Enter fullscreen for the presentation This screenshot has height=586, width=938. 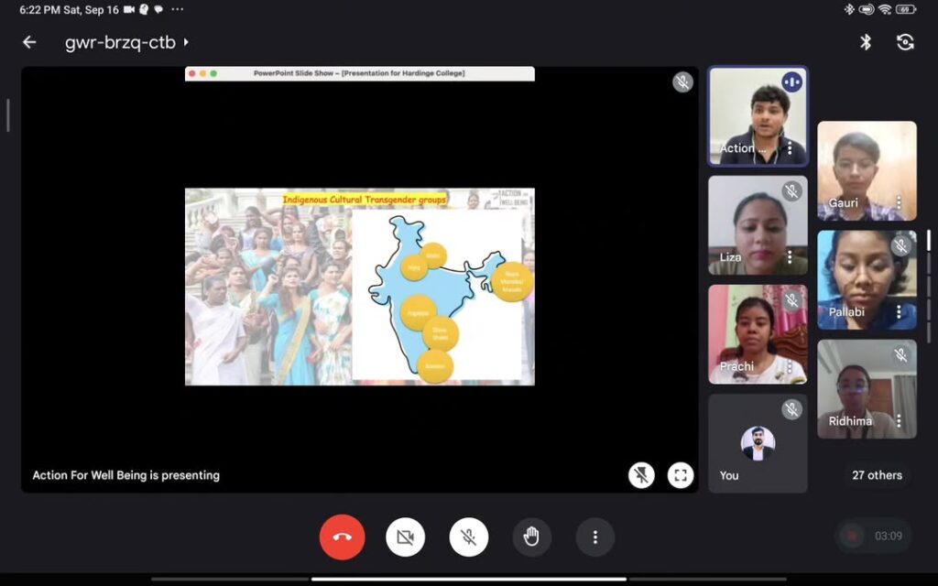point(680,474)
